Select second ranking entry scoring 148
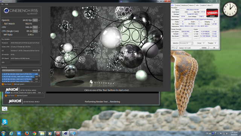 click(x=20, y=76)
